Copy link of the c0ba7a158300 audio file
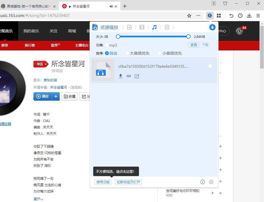The height and width of the screenshot is (202, 264). [x=129, y=76]
